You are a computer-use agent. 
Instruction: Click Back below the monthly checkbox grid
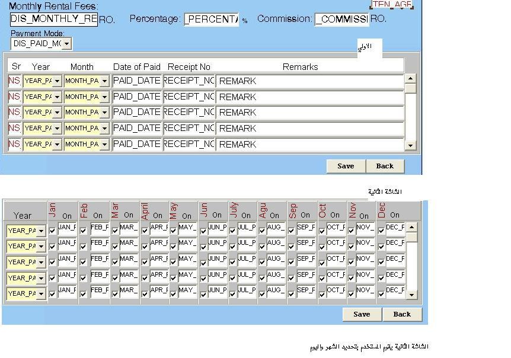(x=401, y=314)
